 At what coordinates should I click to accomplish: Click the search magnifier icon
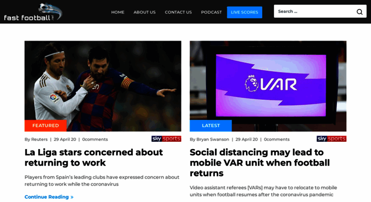pyautogui.click(x=360, y=11)
